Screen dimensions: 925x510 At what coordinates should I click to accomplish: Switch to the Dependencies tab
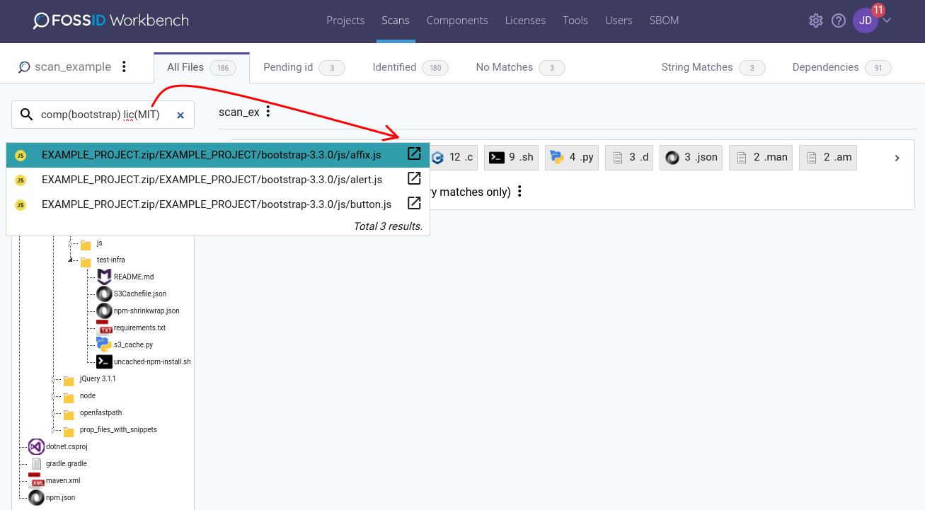pyautogui.click(x=841, y=67)
